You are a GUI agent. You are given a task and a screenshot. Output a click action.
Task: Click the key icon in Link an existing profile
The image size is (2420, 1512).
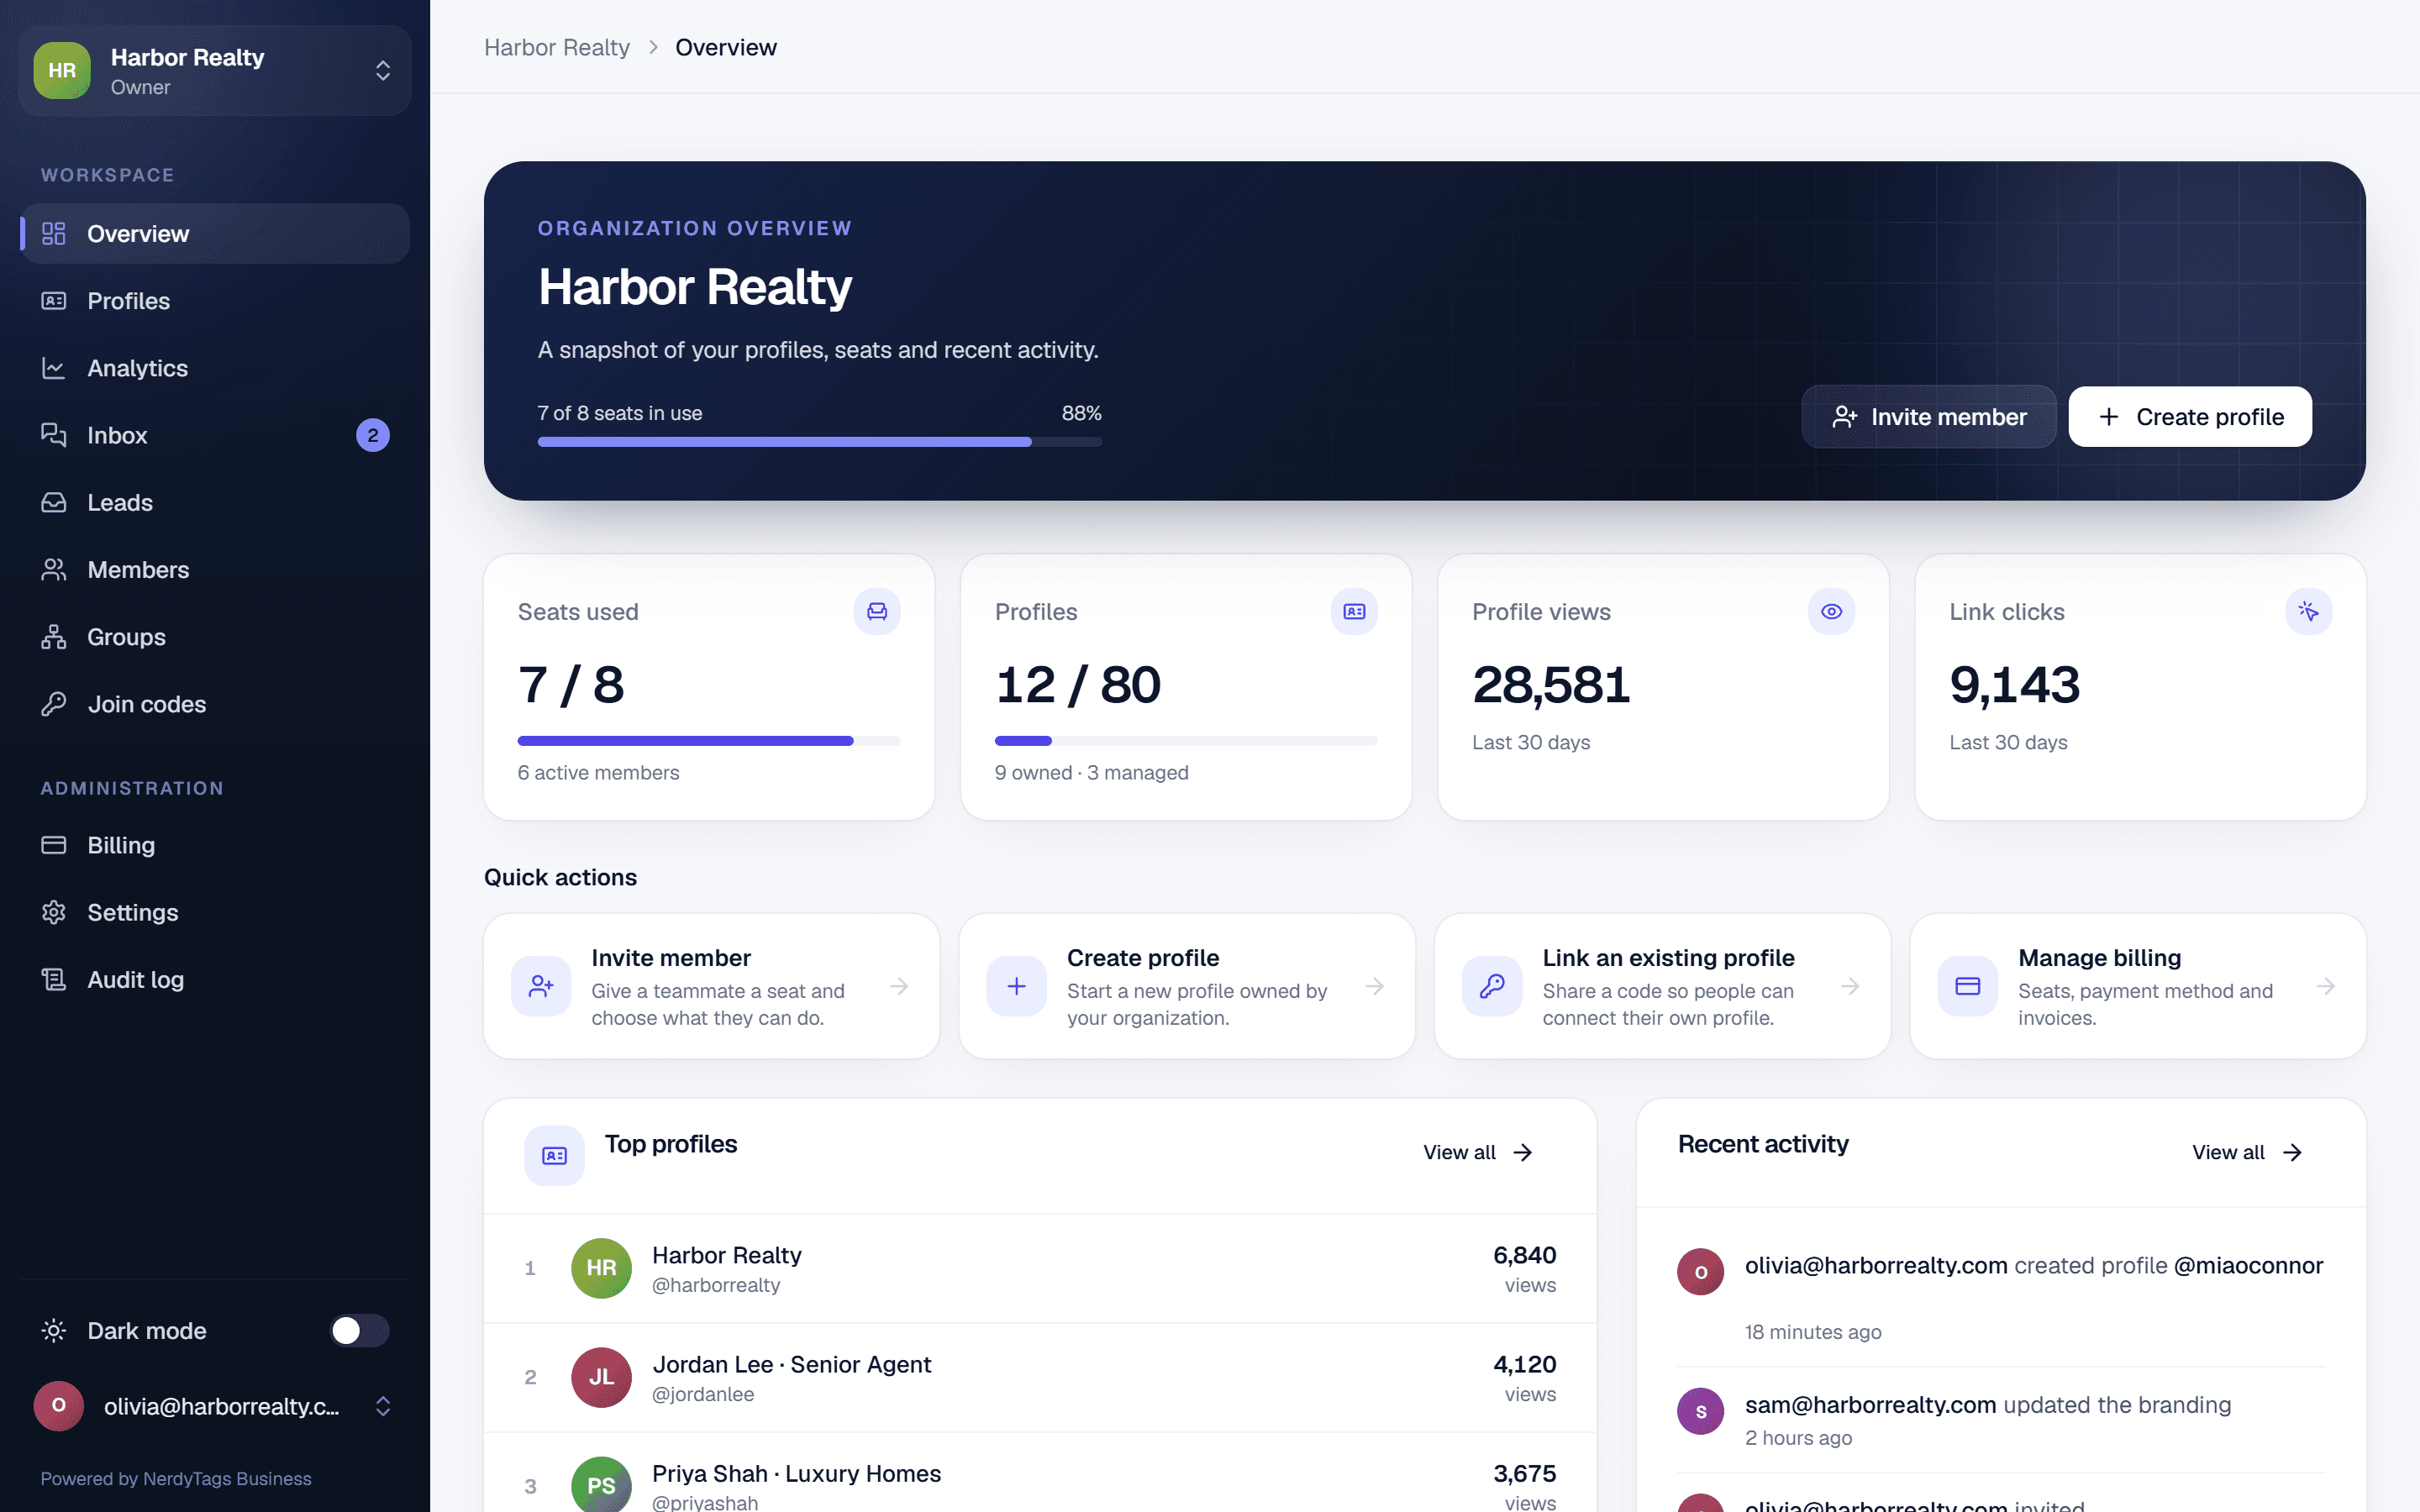(x=1492, y=986)
